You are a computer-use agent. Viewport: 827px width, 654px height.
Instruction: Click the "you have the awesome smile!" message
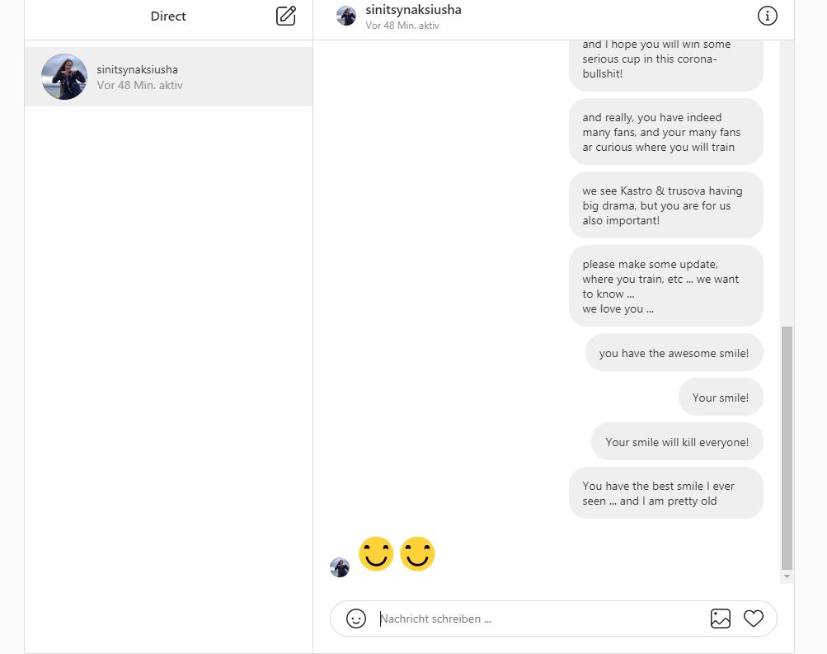click(x=674, y=353)
